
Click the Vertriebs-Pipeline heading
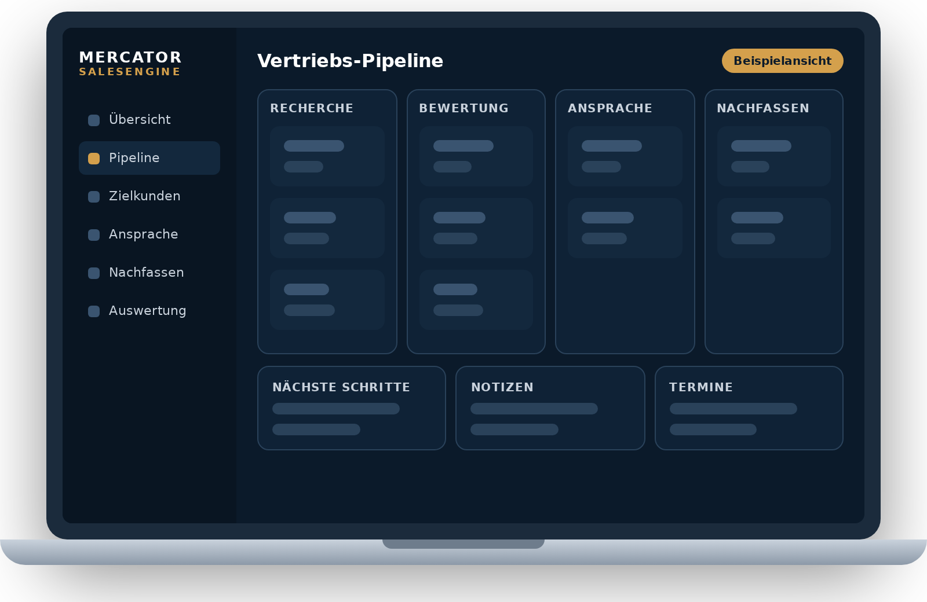(350, 61)
